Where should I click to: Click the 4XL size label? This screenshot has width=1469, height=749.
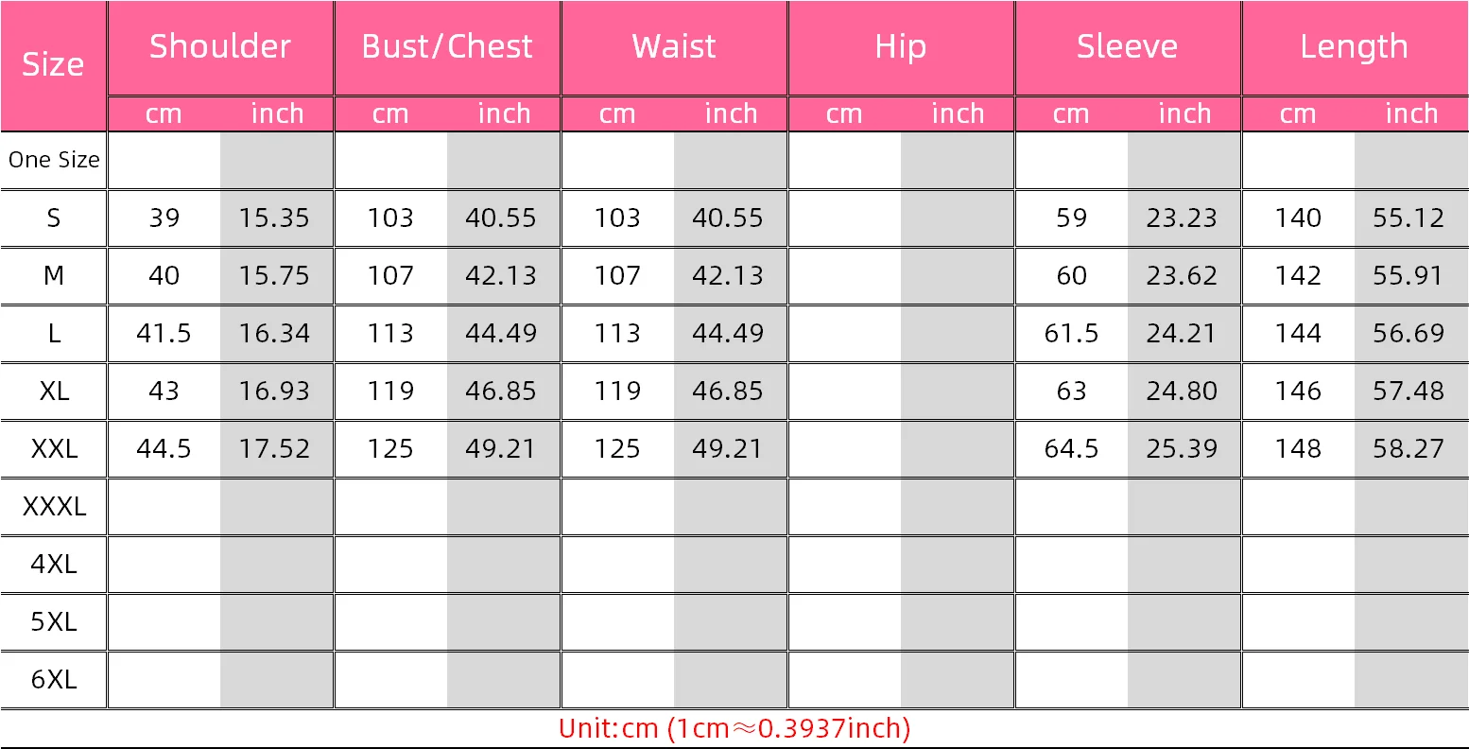[x=54, y=564]
